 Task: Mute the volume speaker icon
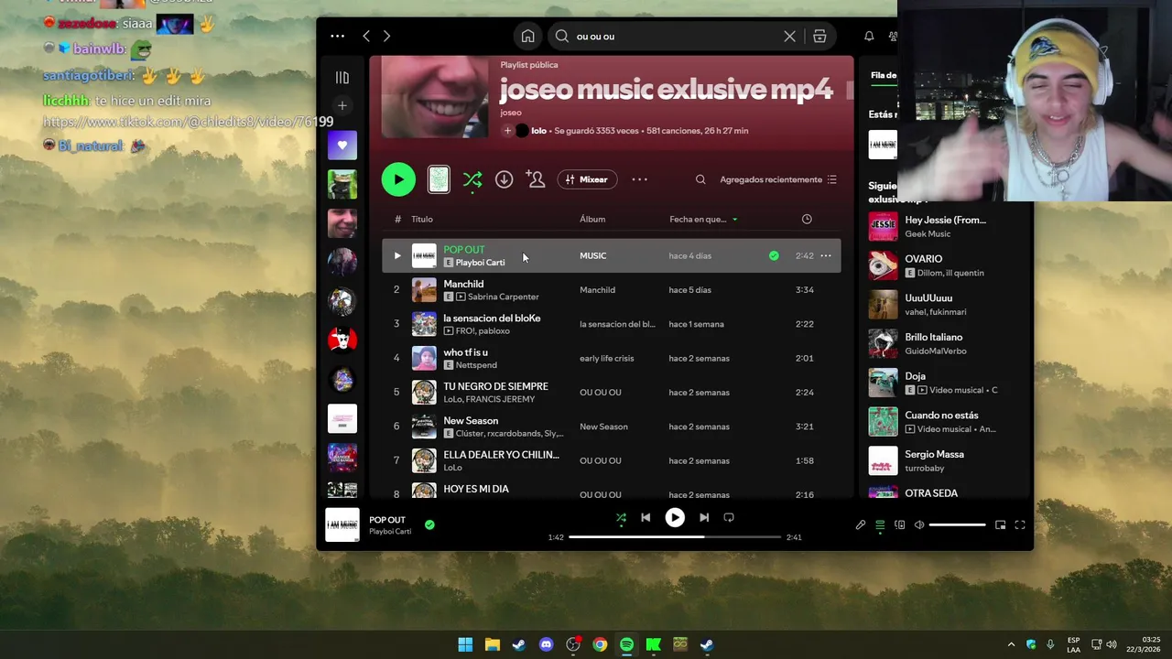(918, 524)
